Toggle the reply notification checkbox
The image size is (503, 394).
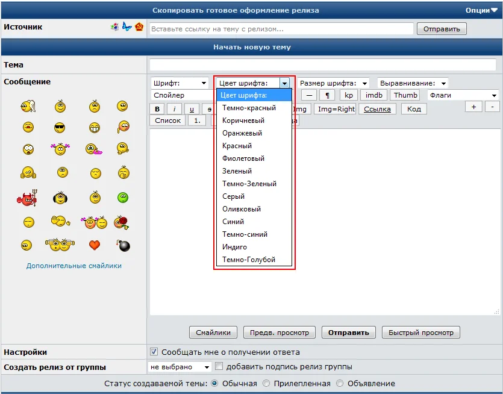point(154,352)
